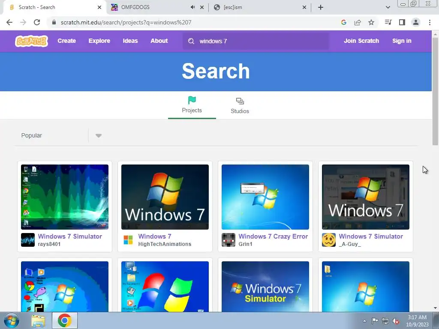Go back with the browser back arrow
The height and width of the screenshot is (329, 439).
(x=9, y=22)
